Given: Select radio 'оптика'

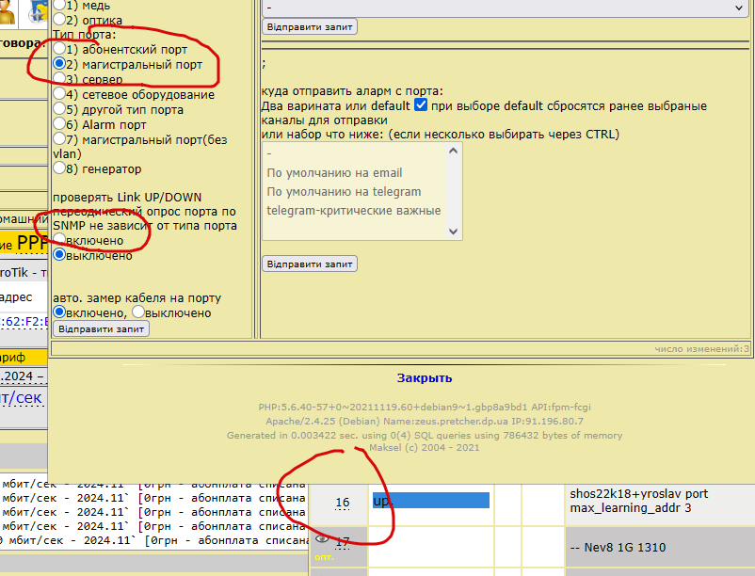Looking at the screenshot, I should 59,19.
